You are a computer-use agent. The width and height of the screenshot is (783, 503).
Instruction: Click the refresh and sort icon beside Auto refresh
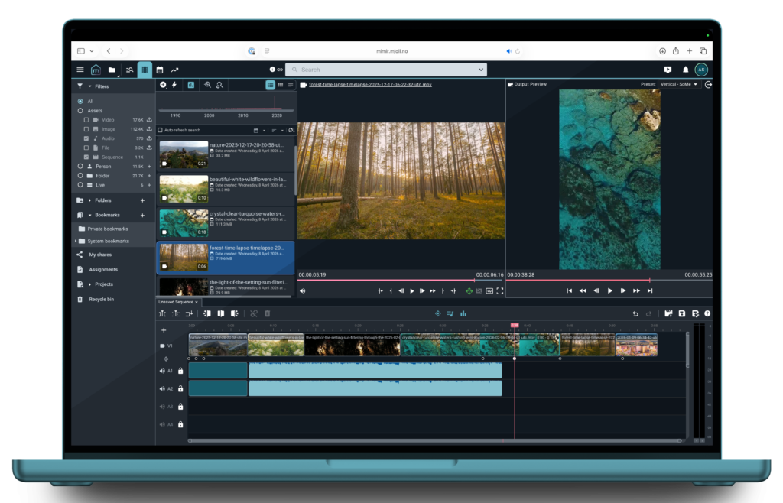pos(291,130)
